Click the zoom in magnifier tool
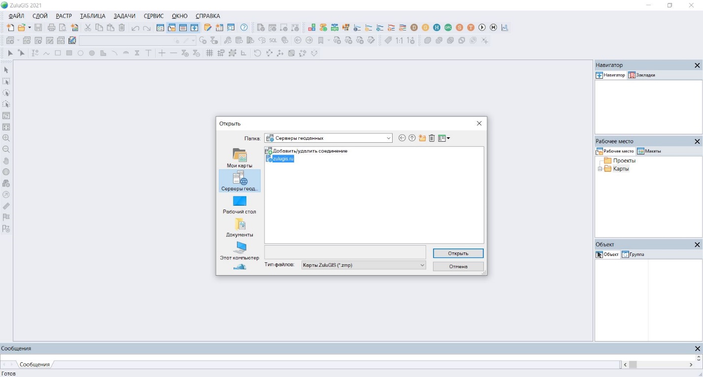This screenshot has width=703, height=377. tap(6, 138)
